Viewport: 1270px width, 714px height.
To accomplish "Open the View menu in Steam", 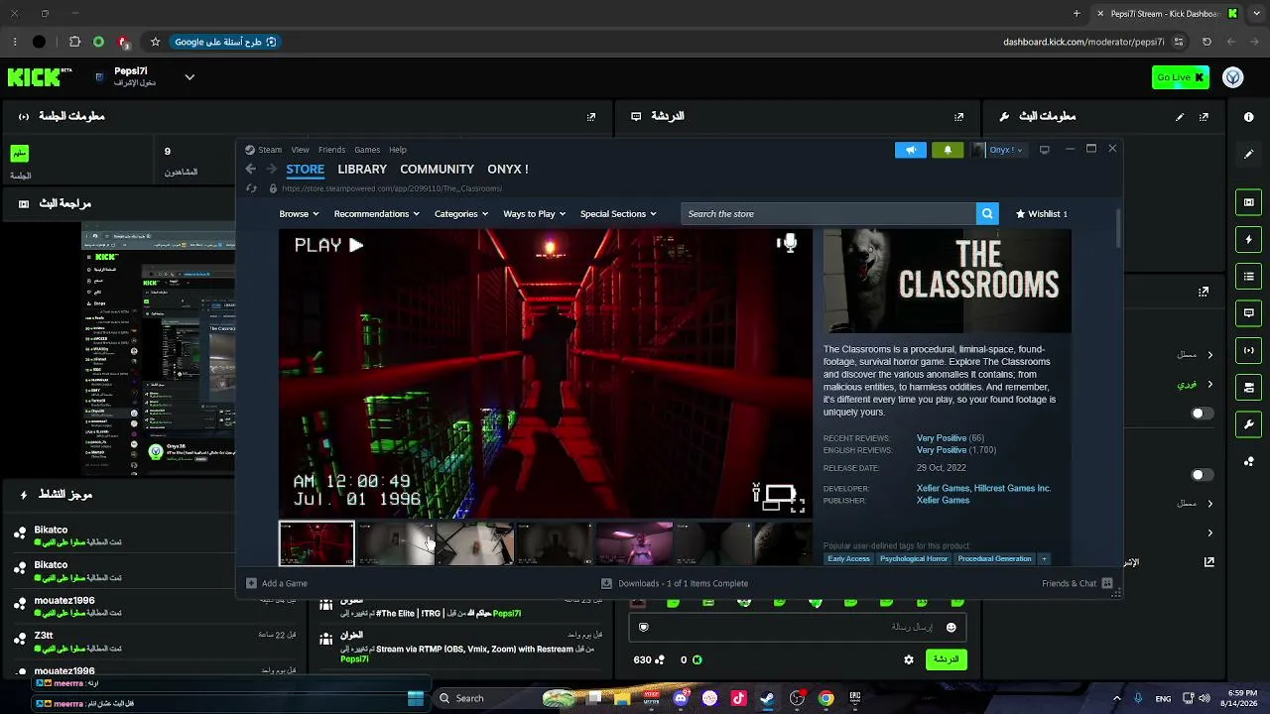I will (x=300, y=150).
